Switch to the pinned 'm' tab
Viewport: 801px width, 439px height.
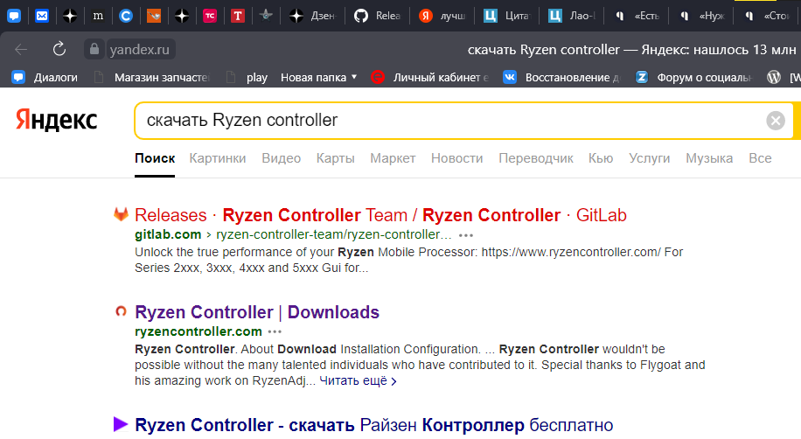click(x=98, y=16)
